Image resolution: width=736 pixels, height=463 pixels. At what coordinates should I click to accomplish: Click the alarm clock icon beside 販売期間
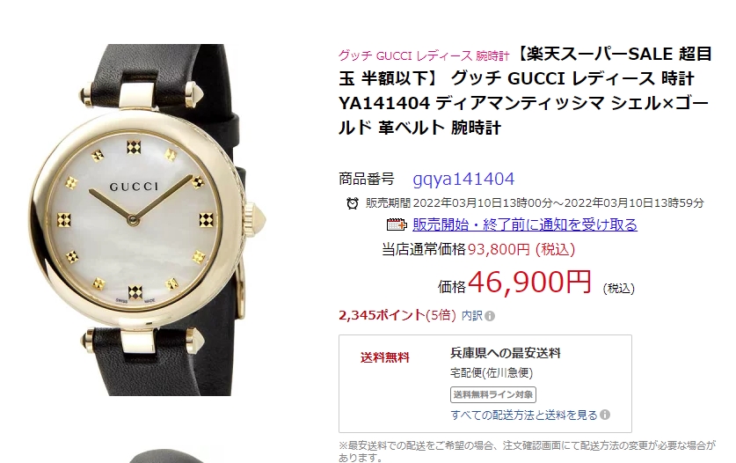352,203
